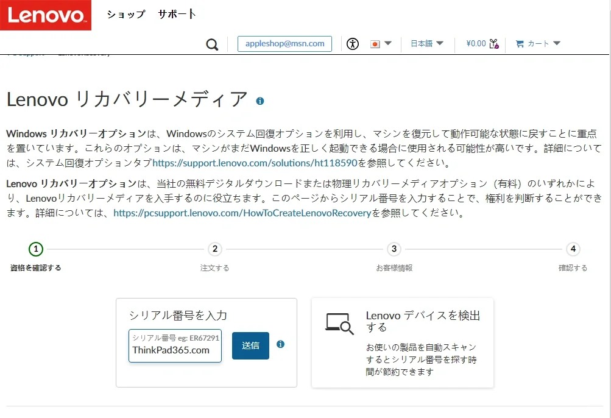Viewport: 611px width, 418px height.
Task: Select step 2 注文する in progress bar
Action: (x=214, y=249)
